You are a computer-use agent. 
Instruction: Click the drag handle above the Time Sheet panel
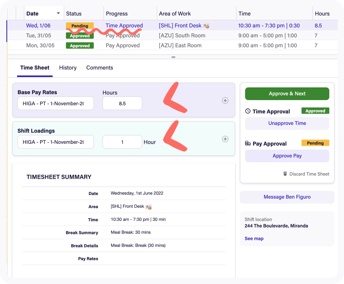pos(173,57)
